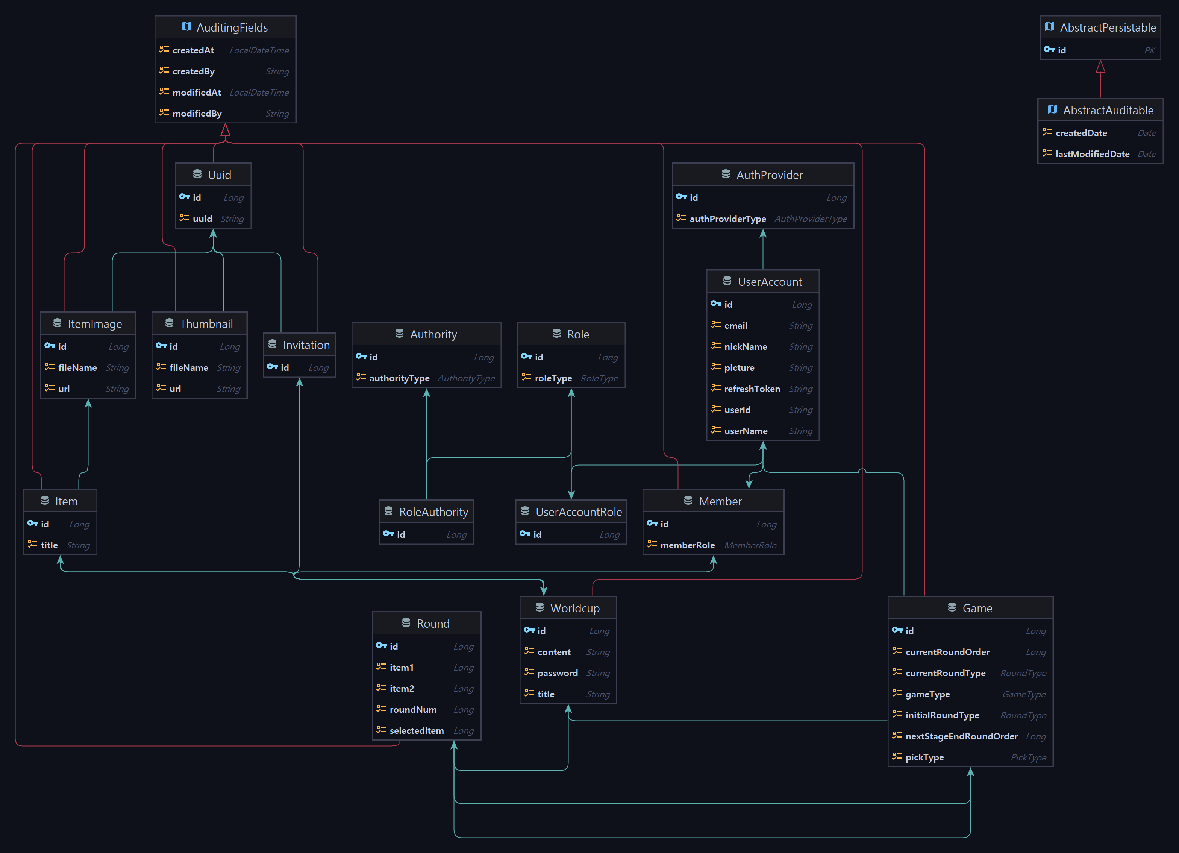Click the AbstractPersistable map icon
1179x853 pixels.
1049,27
